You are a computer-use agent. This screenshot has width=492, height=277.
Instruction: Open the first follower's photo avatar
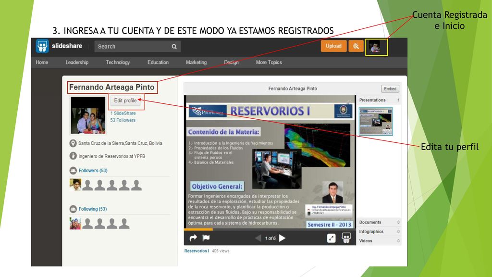point(75,185)
